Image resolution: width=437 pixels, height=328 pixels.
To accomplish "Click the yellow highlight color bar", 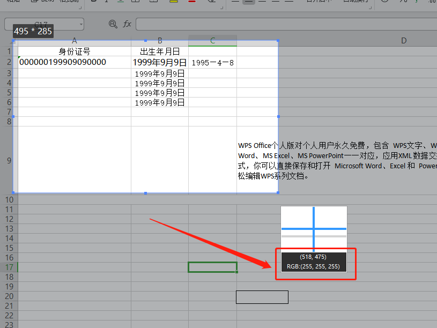I will pos(173,2).
